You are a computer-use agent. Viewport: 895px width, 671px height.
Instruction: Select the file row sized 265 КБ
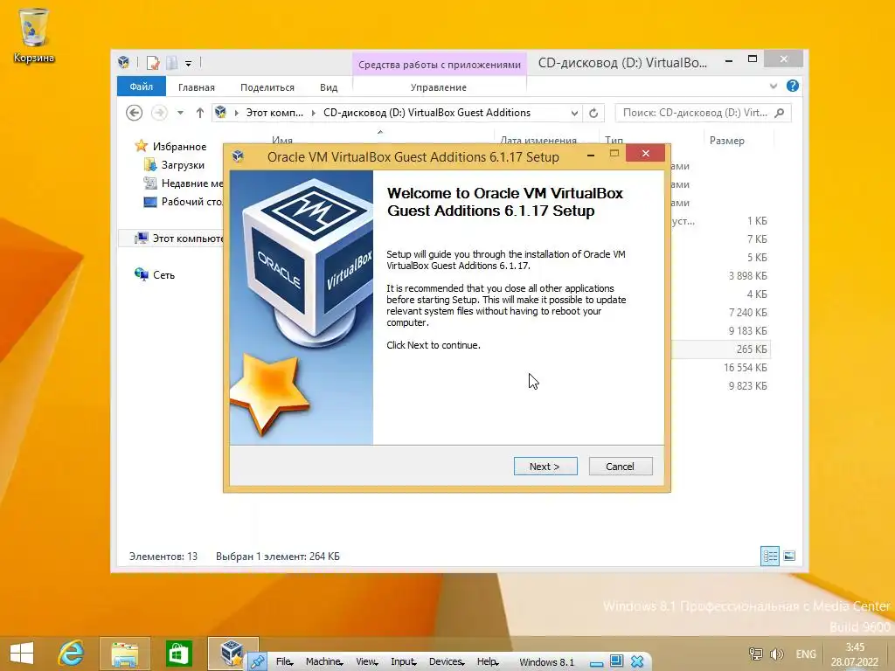(x=720, y=349)
